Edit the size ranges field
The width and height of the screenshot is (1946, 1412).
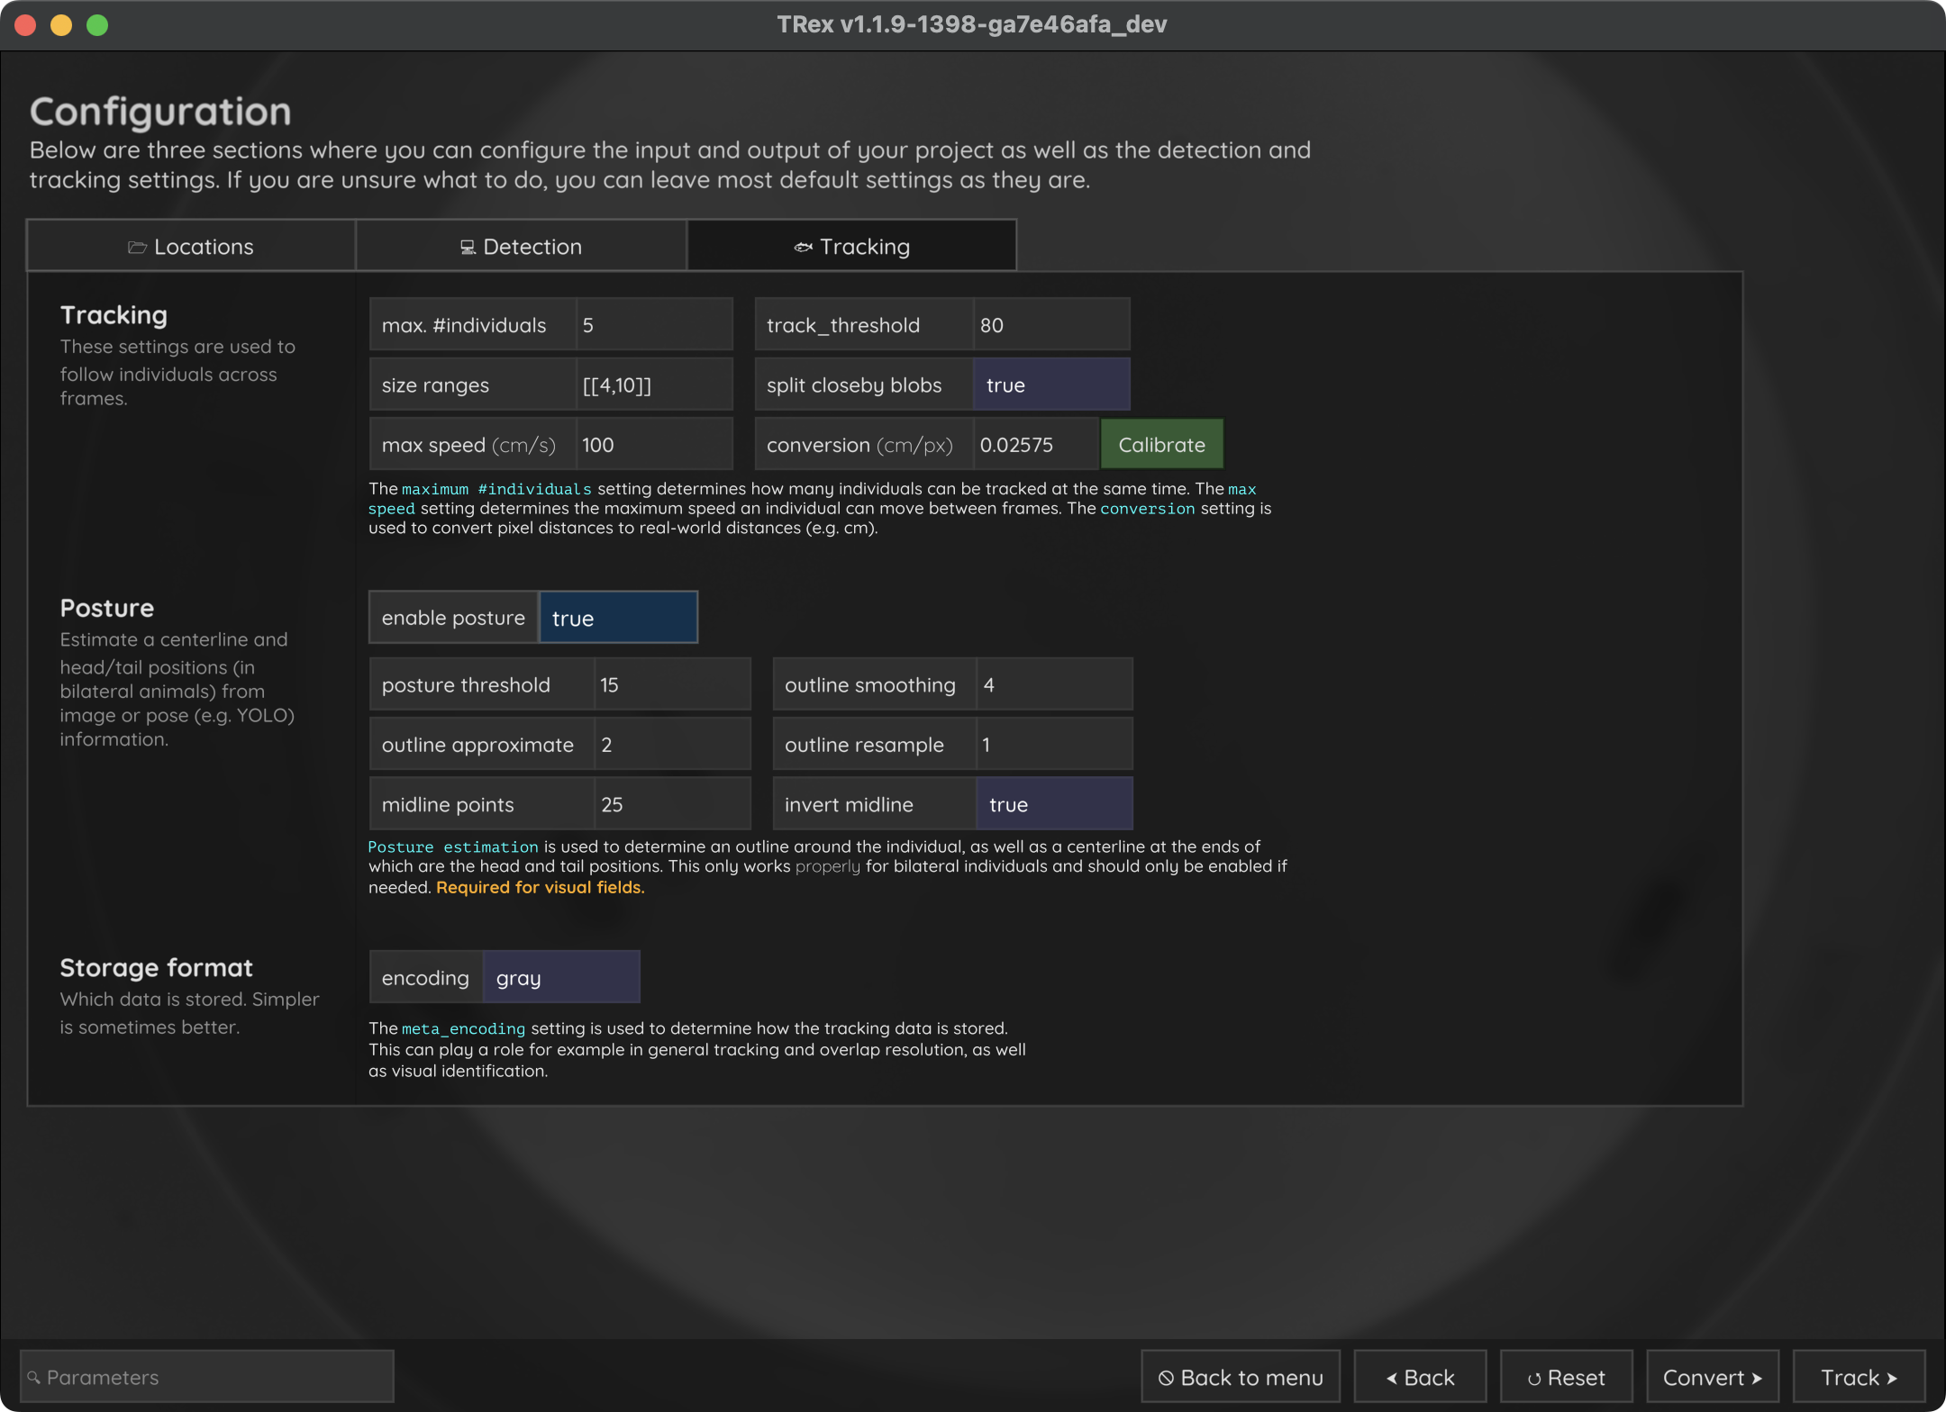point(654,385)
